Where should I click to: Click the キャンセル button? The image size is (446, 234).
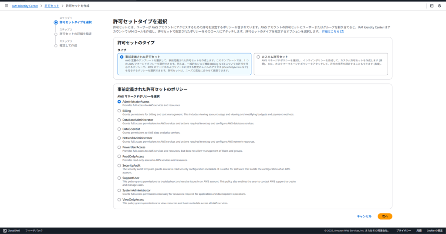[364, 217]
